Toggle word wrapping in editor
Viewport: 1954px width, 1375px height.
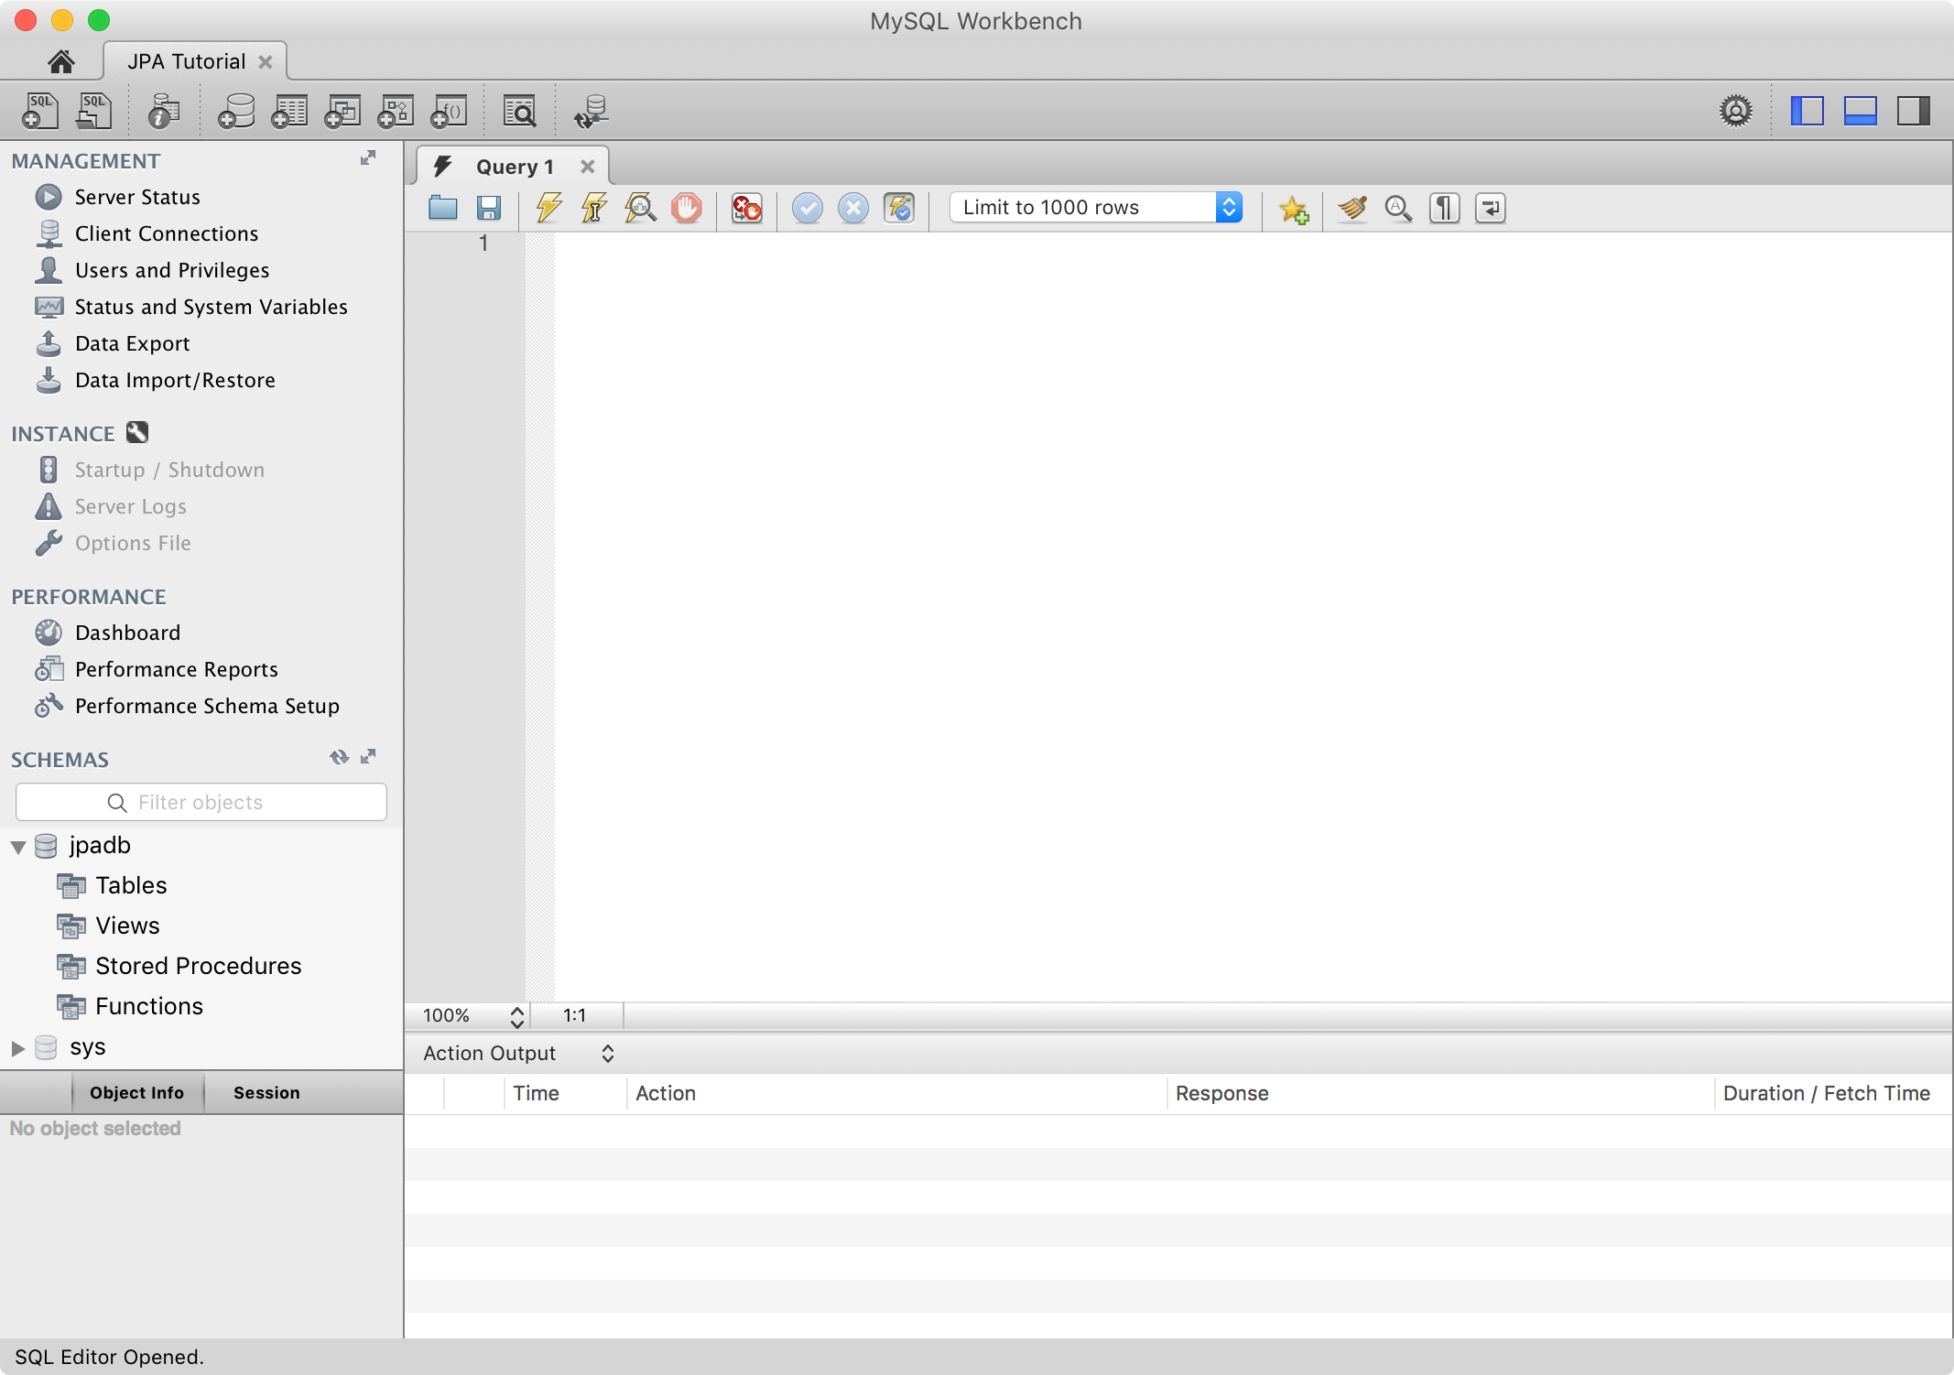point(1490,208)
